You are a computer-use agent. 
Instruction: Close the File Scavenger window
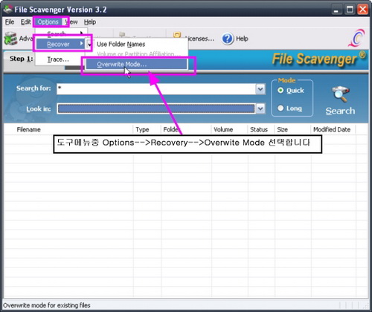(362, 10)
